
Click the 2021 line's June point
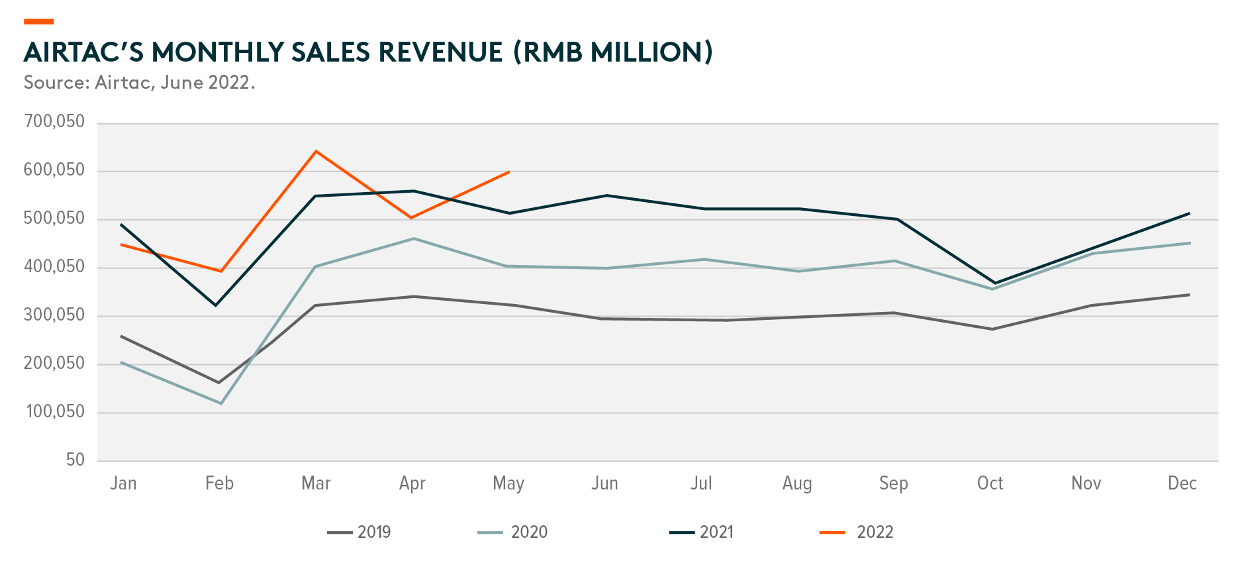pyautogui.click(x=606, y=195)
